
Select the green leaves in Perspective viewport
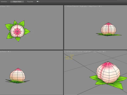(117, 85)
